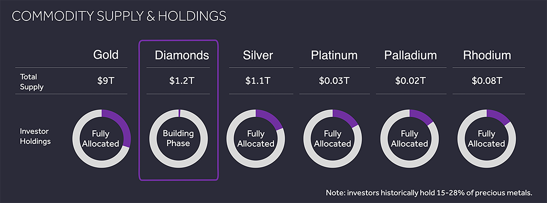The width and height of the screenshot is (547, 203).
Task: Click the Gold column header
Action: point(106,55)
